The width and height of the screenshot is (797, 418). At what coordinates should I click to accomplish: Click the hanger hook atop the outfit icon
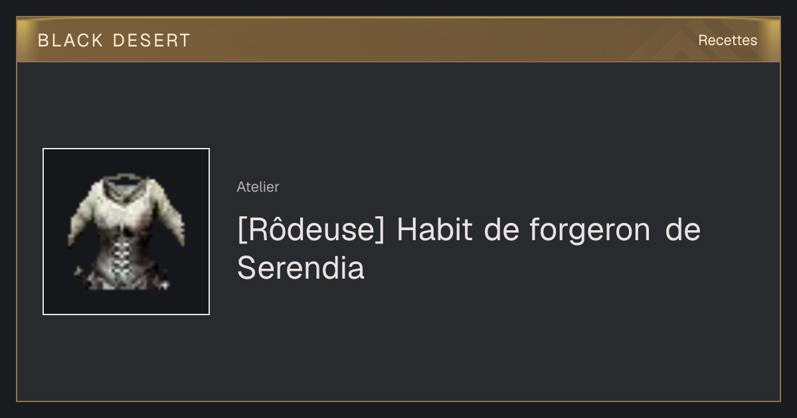126,176
